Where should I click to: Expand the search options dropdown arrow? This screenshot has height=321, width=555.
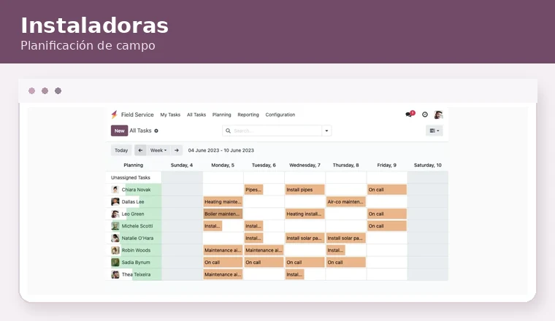point(326,131)
